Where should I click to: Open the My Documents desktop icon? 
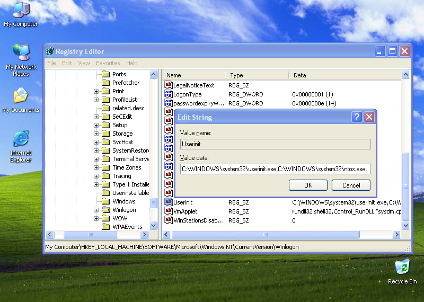click(x=21, y=100)
